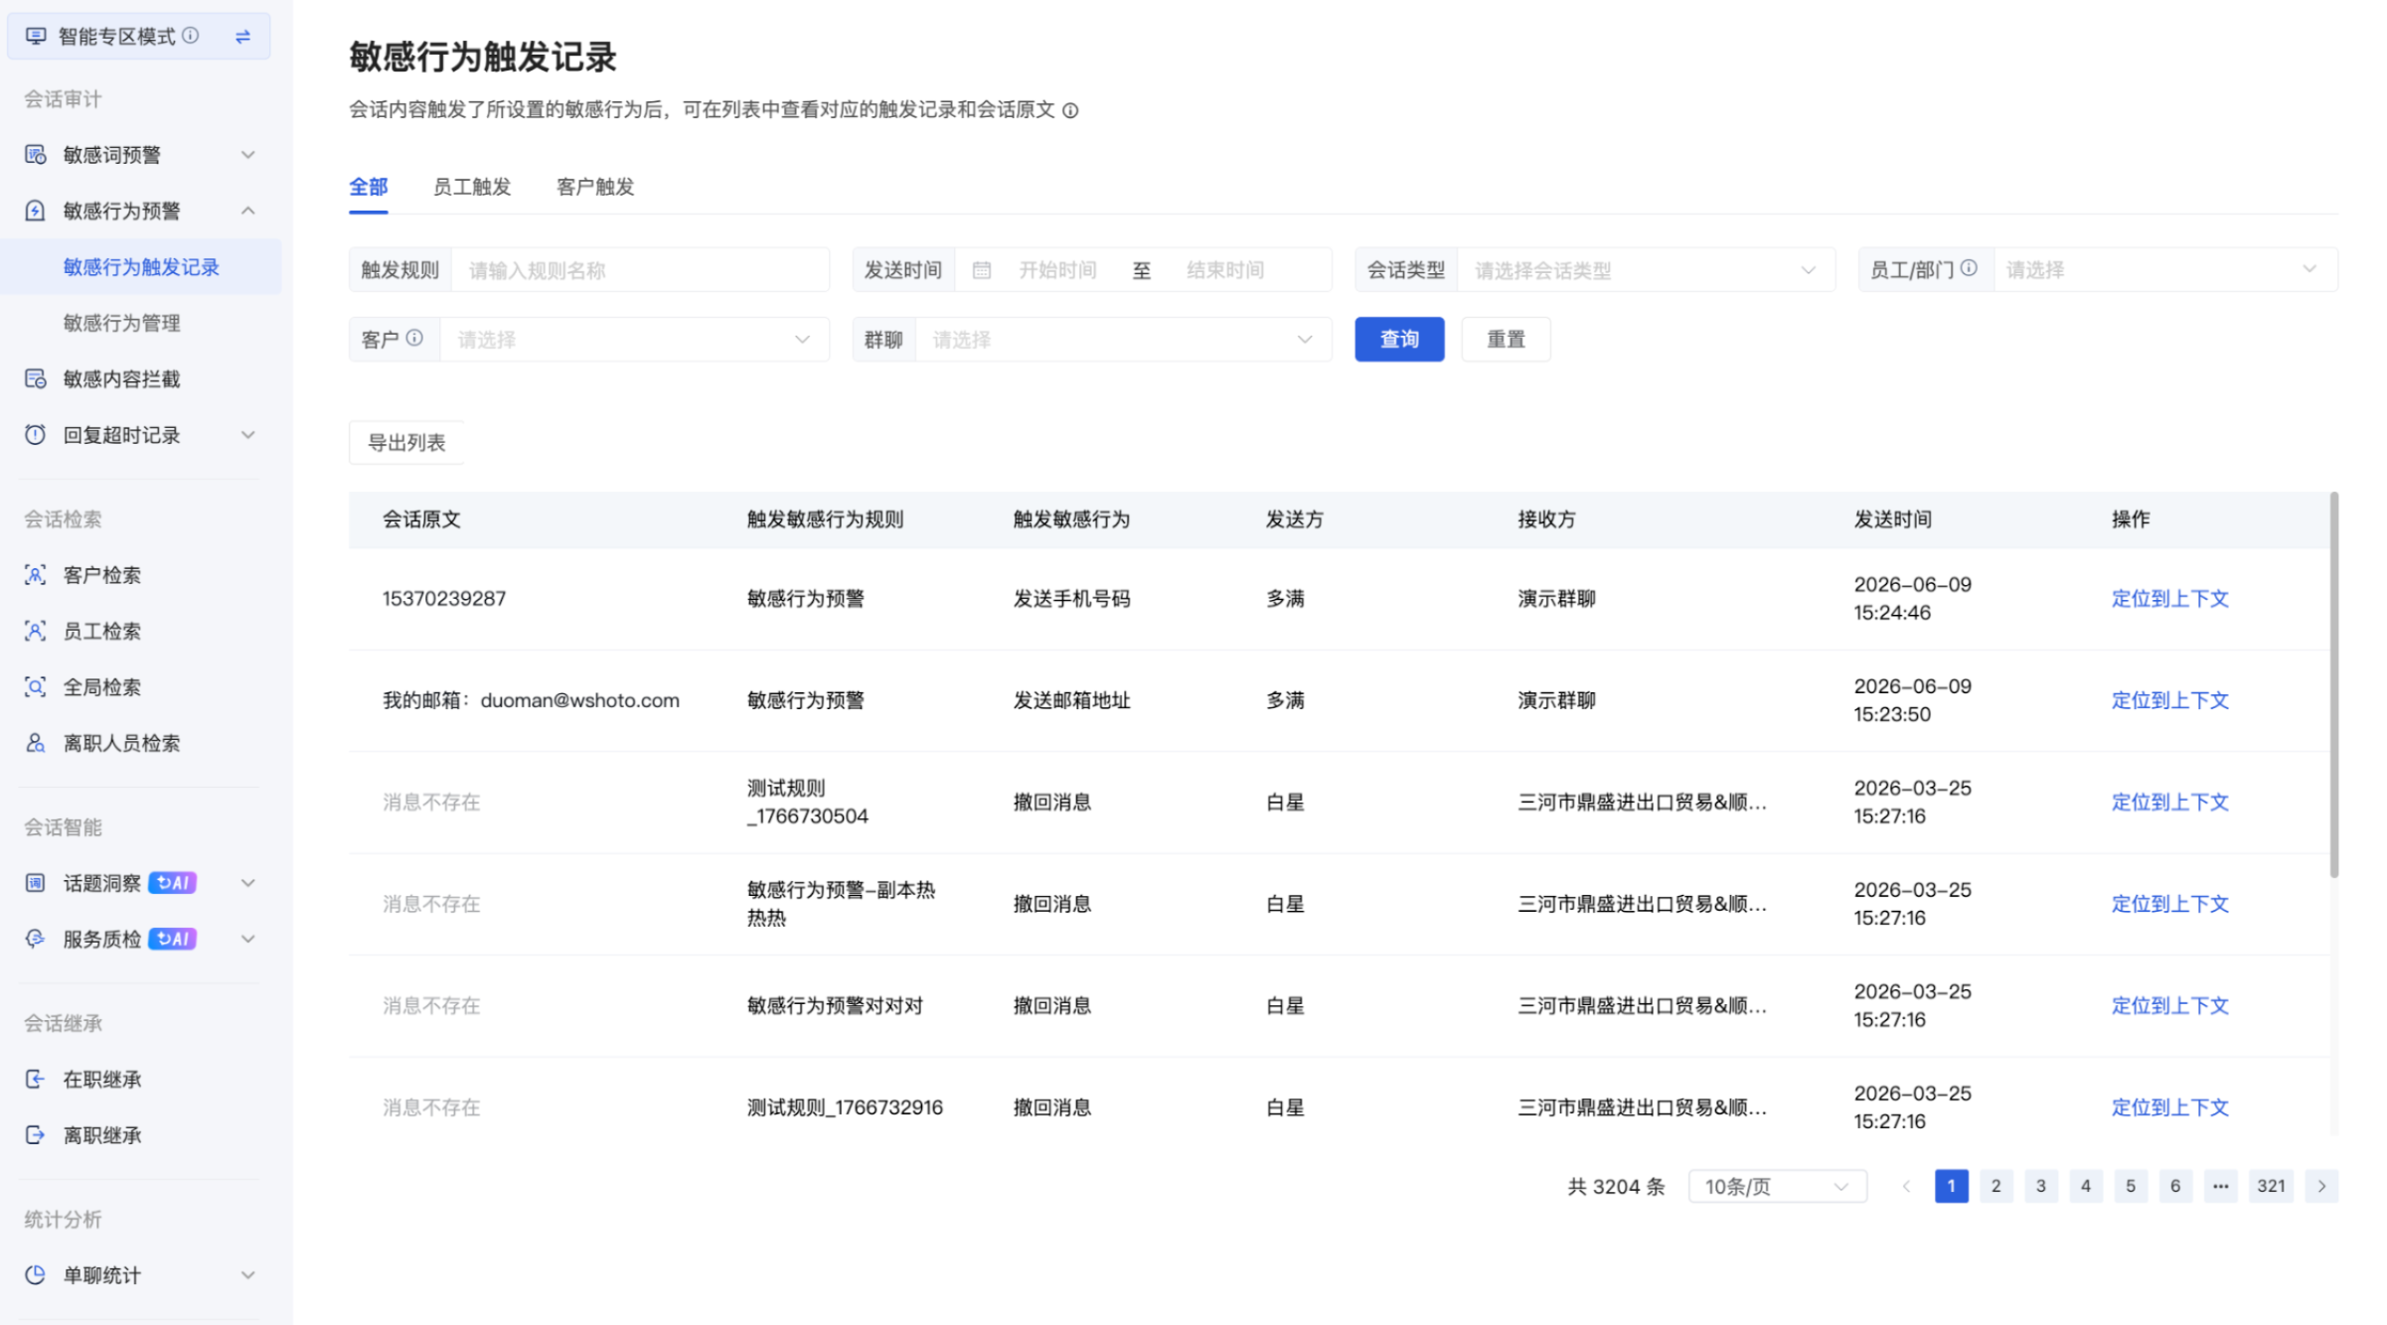Click the 导出列表 button

coord(406,443)
